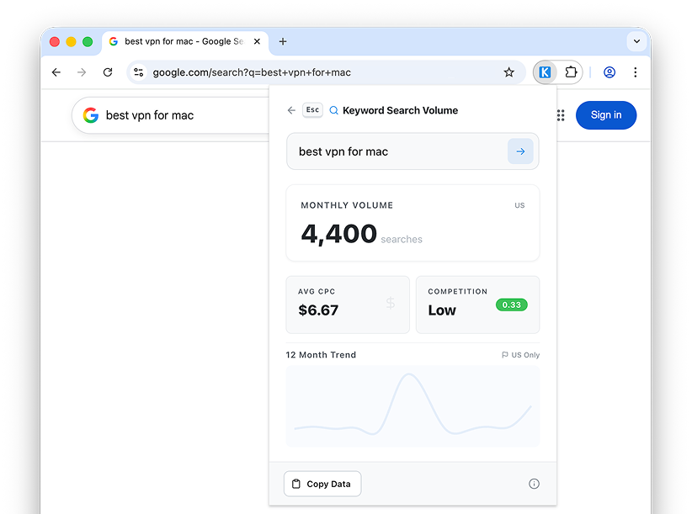Click the browser forward arrow
This screenshot has width=692, height=514.
[x=82, y=72]
